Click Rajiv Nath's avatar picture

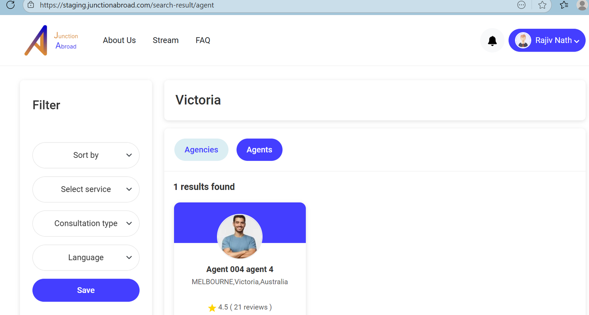[x=523, y=40]
